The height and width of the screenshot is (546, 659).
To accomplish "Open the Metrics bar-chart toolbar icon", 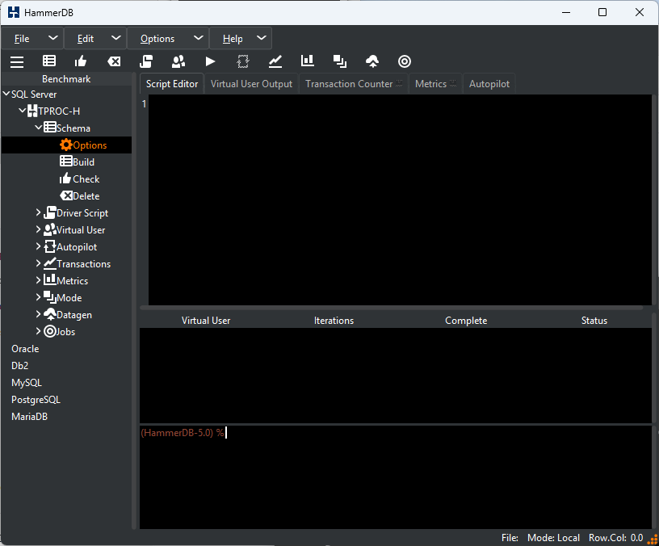I will pos(308,61).
